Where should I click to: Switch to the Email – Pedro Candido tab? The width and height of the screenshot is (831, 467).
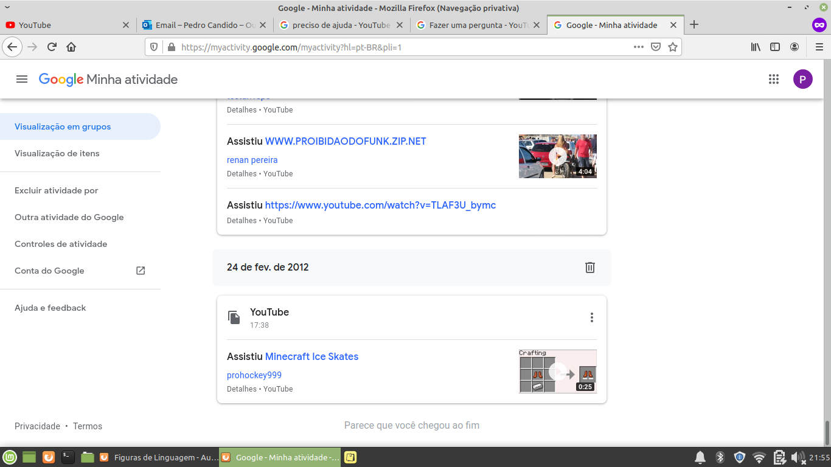pos(204,25)
